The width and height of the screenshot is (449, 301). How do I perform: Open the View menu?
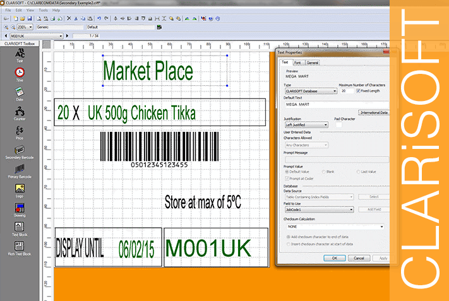(30, 10)
